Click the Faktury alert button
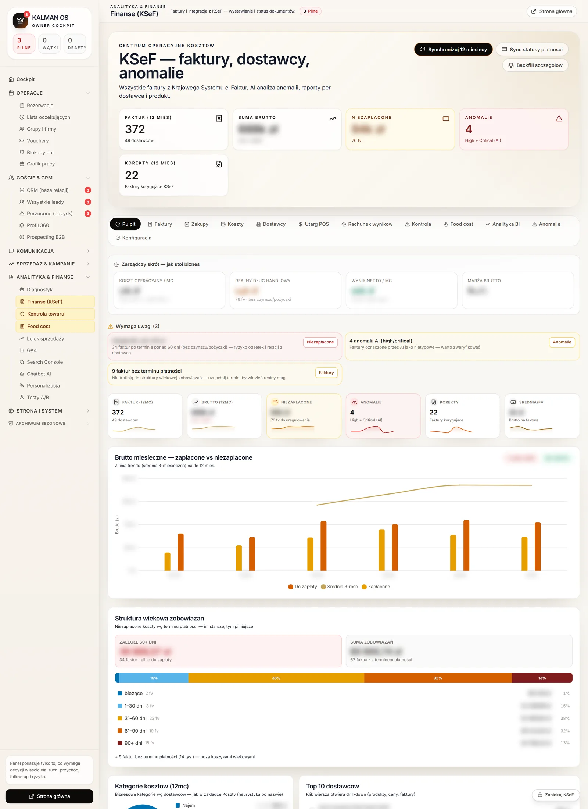588x809 pixels. (326, 373)
